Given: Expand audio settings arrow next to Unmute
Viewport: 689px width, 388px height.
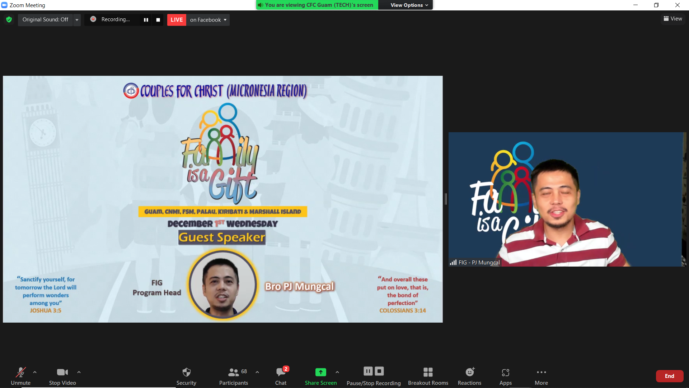Looking at the screenshot, I should point(35,372).
